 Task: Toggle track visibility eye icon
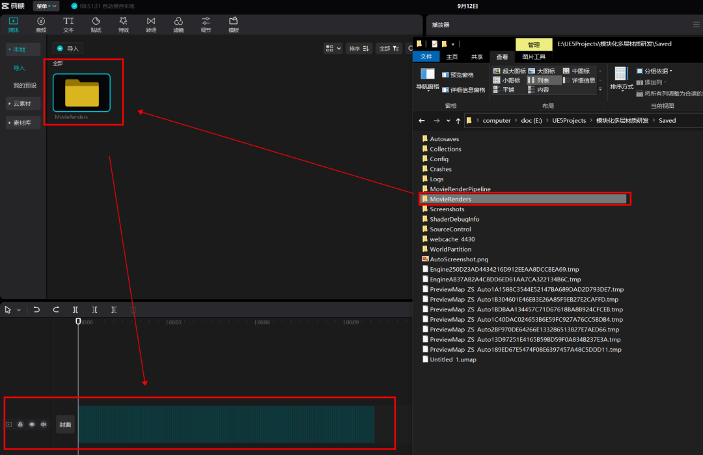click(32, 424)
